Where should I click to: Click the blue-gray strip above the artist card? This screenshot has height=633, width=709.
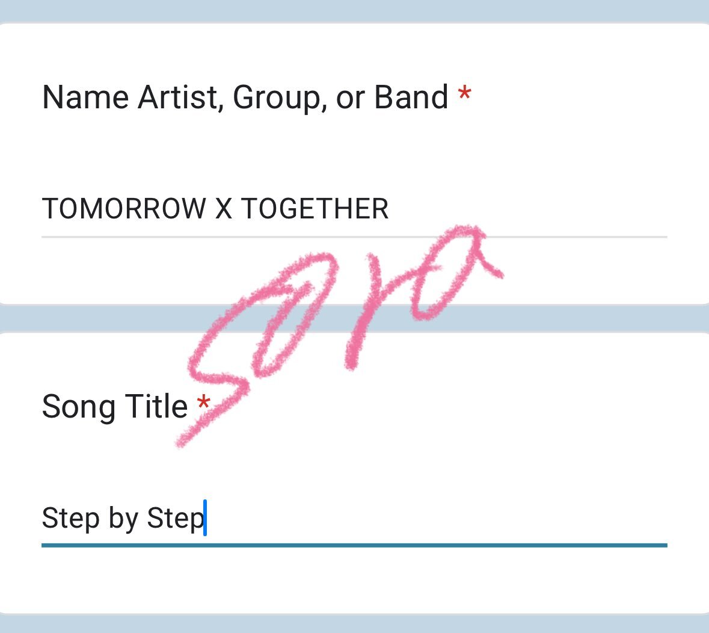click(354, 11)
